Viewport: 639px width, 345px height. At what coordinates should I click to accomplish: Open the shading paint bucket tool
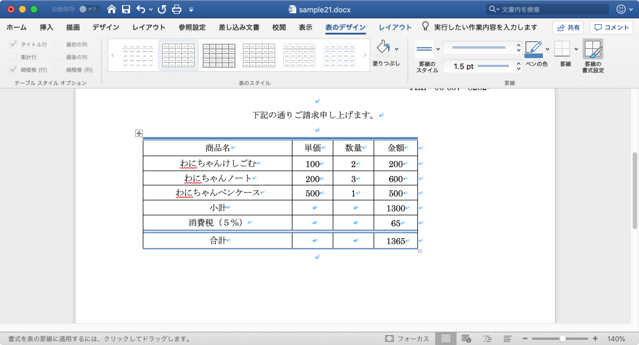coord(383,47)
